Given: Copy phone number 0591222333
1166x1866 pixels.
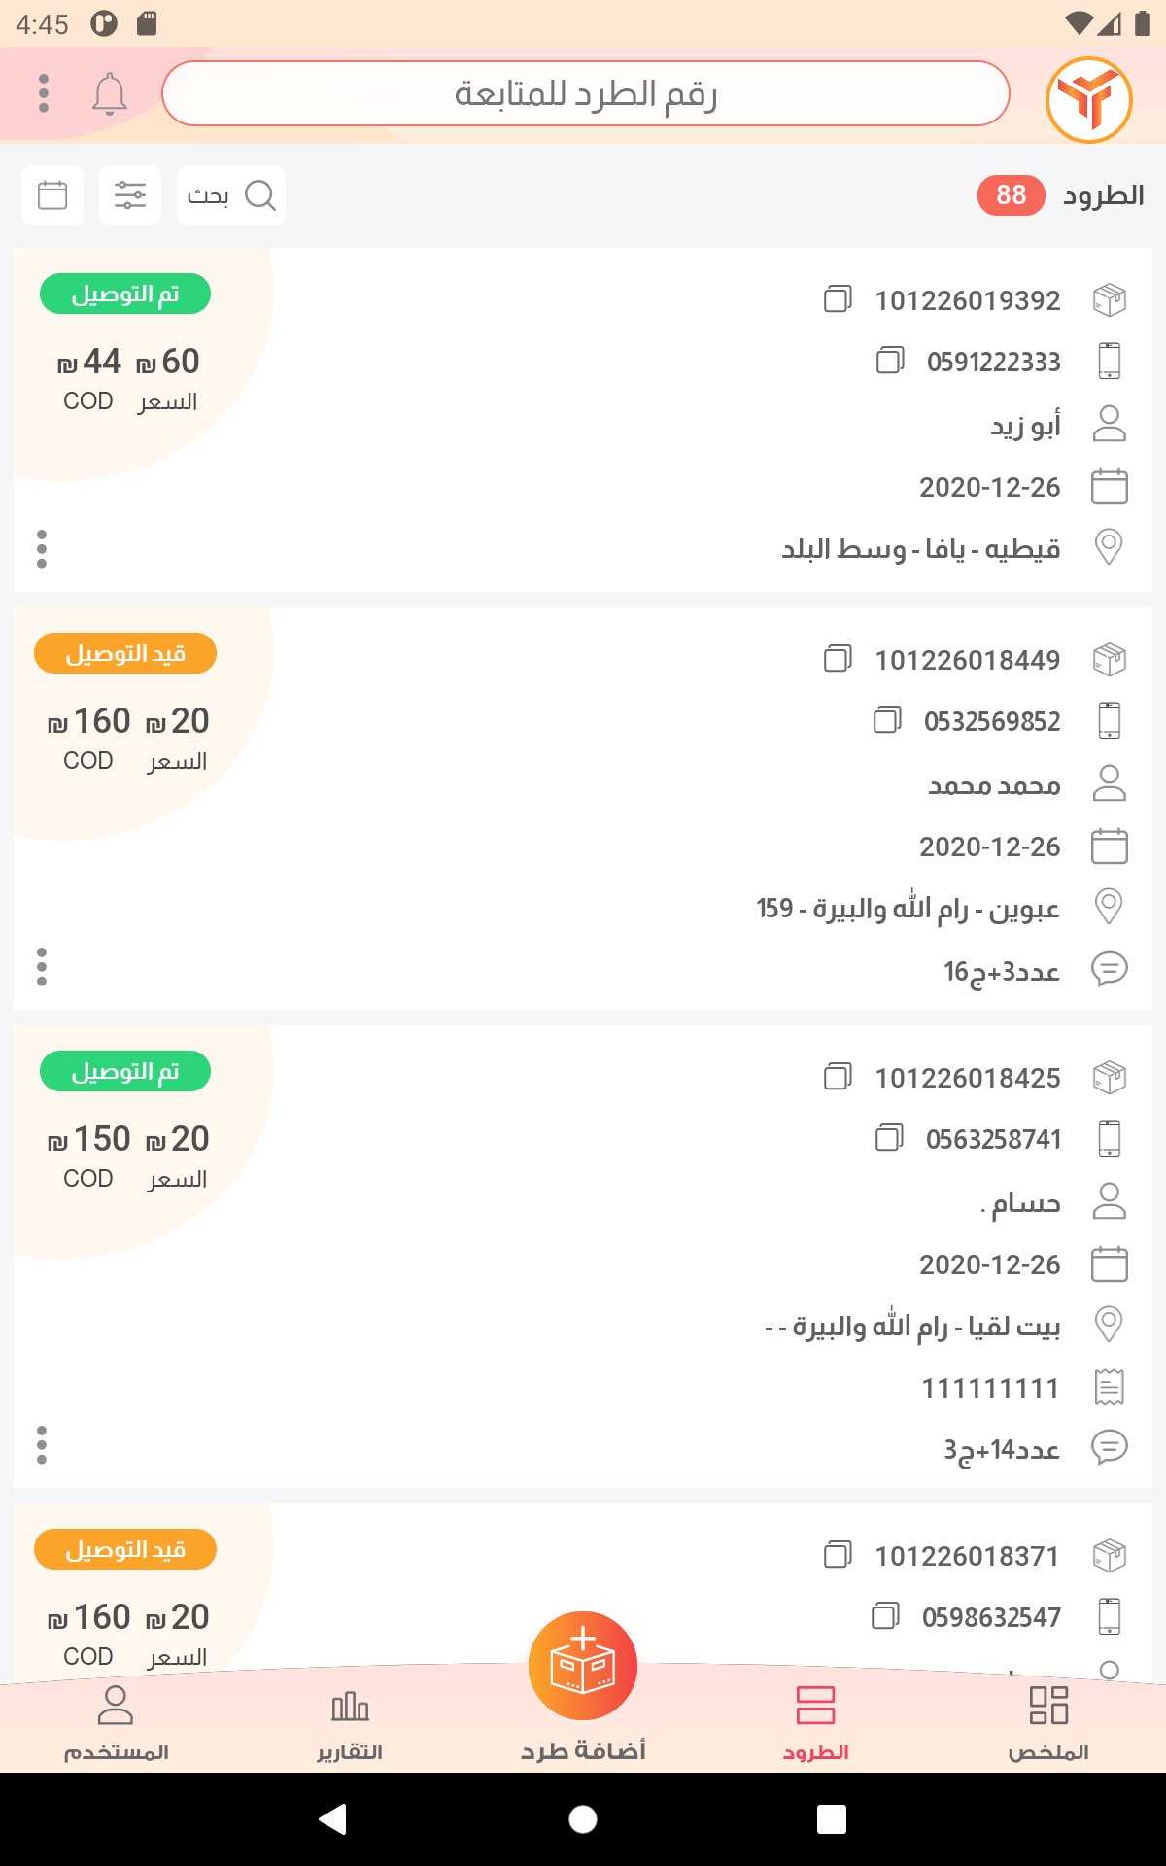Looking at the screenshot, I should [890, 361].
